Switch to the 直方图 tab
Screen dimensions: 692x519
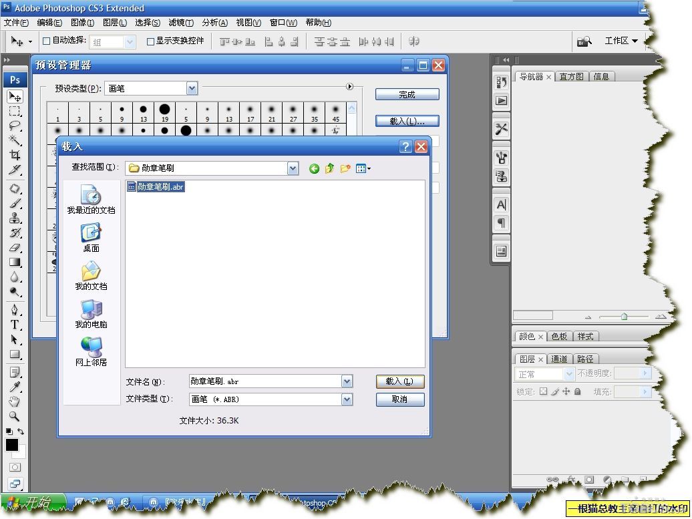(571, 77)
